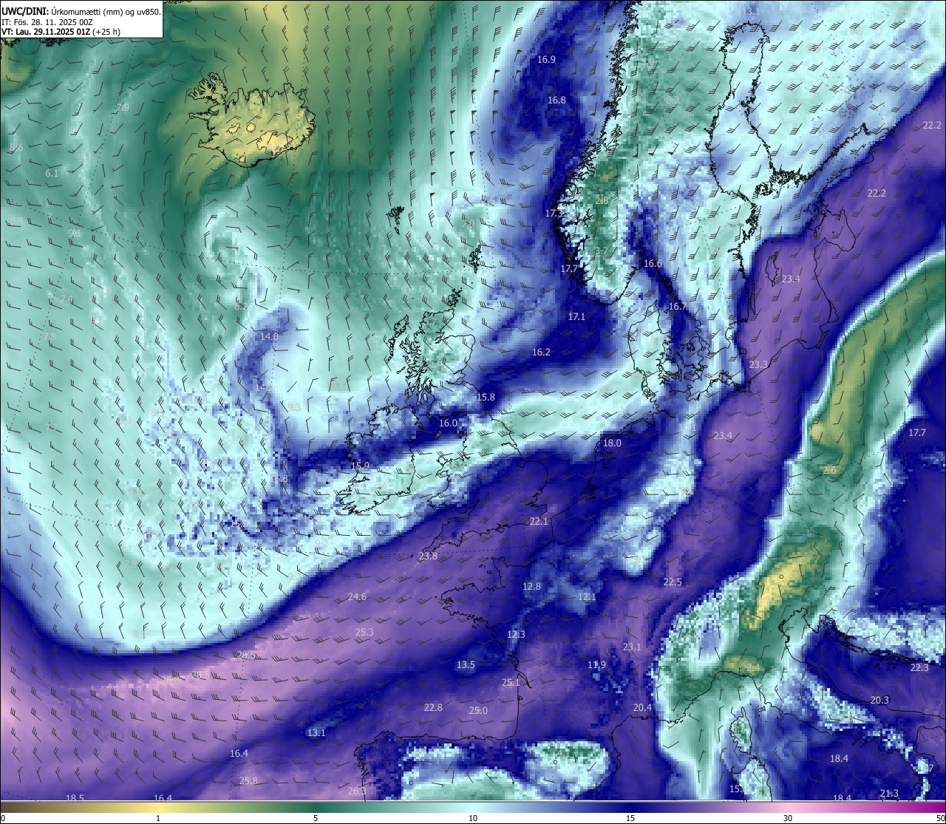This screenshot has height=824, width=946.
Task: Click the 17.5 value near Norway coast
Action: click(x=554, y=213)
